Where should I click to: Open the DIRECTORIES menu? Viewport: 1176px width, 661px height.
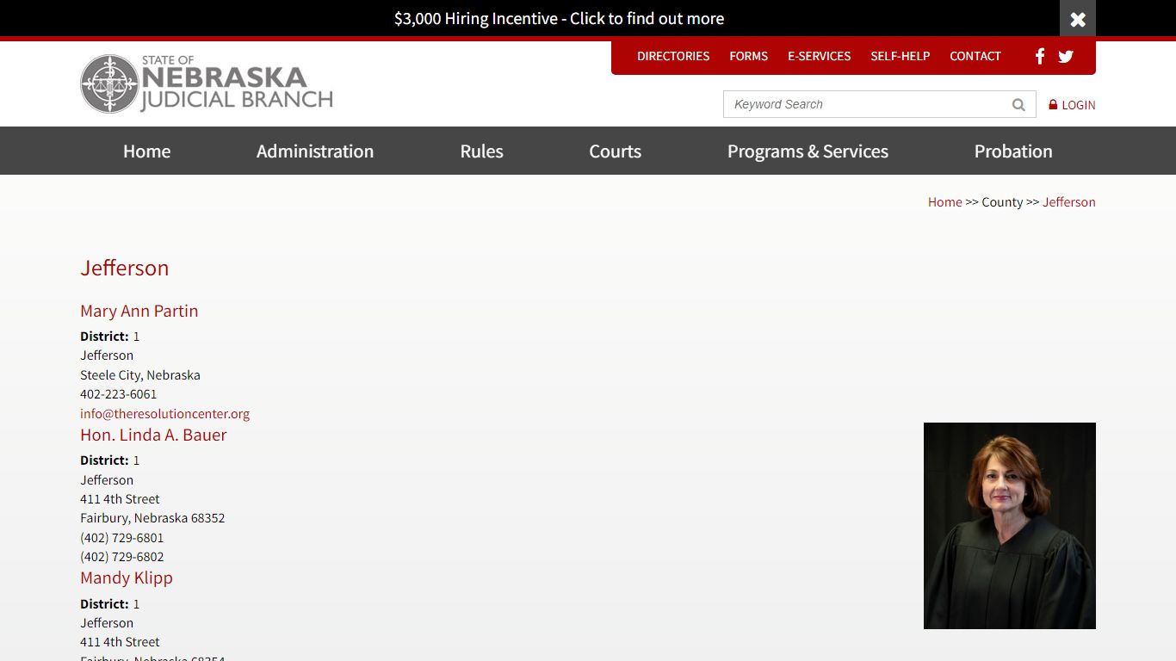[x=673, y=56]
